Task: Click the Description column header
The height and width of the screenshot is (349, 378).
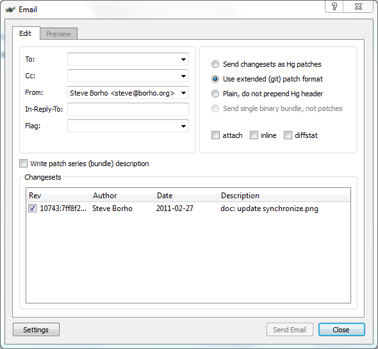Action: [x=284, y=195]
